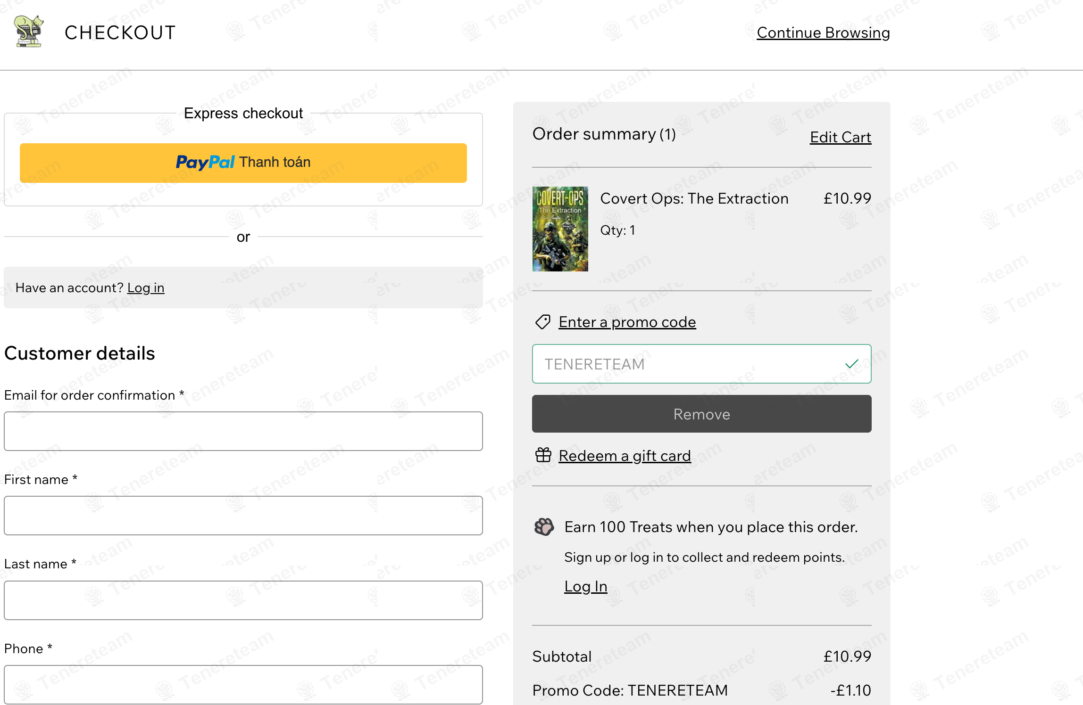Click the cat logo icon in header
The height and width of the screenshot is (705, 1083).
tap(29, 31)
